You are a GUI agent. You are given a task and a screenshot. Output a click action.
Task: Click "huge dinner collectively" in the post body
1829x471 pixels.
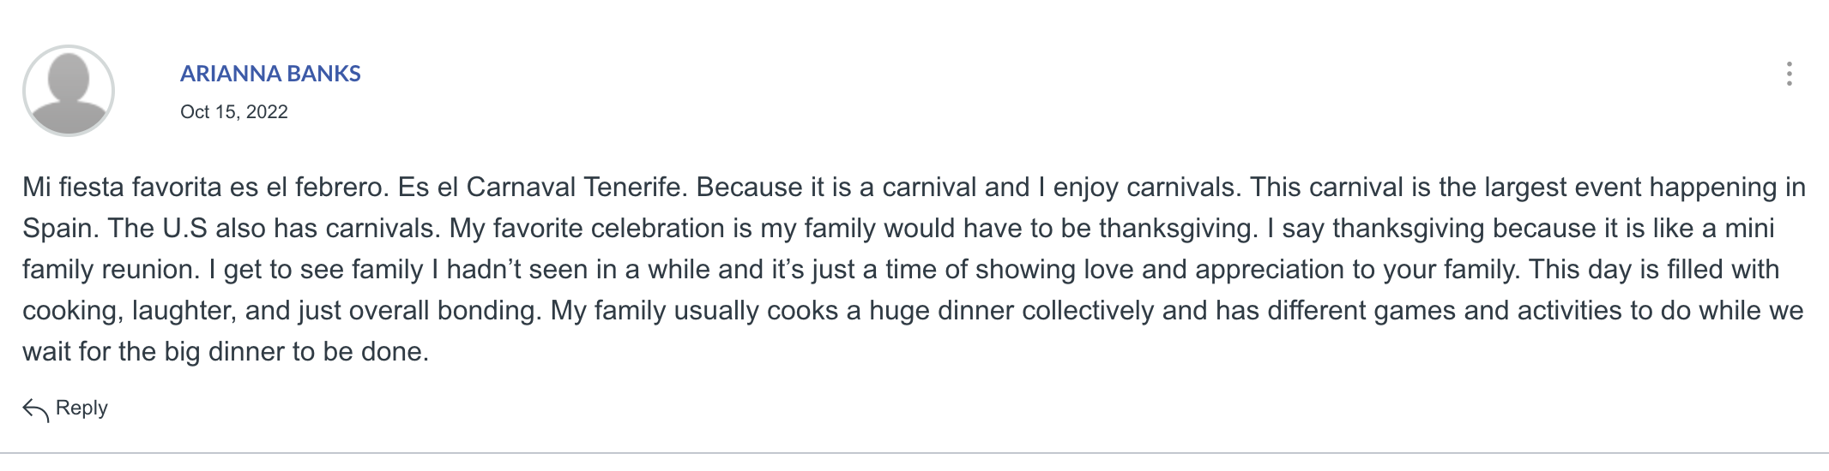1011,310
